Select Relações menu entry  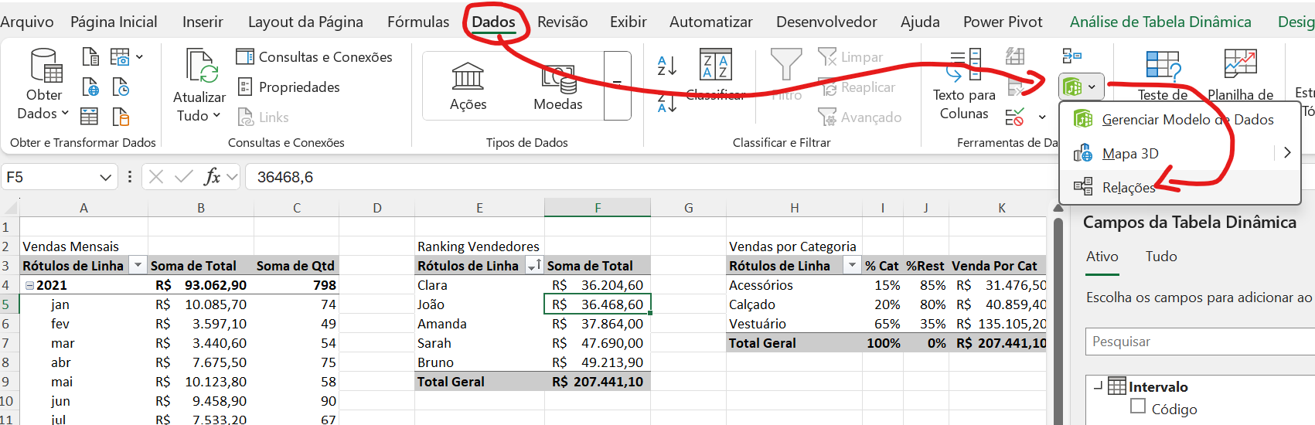point(1180,187)
